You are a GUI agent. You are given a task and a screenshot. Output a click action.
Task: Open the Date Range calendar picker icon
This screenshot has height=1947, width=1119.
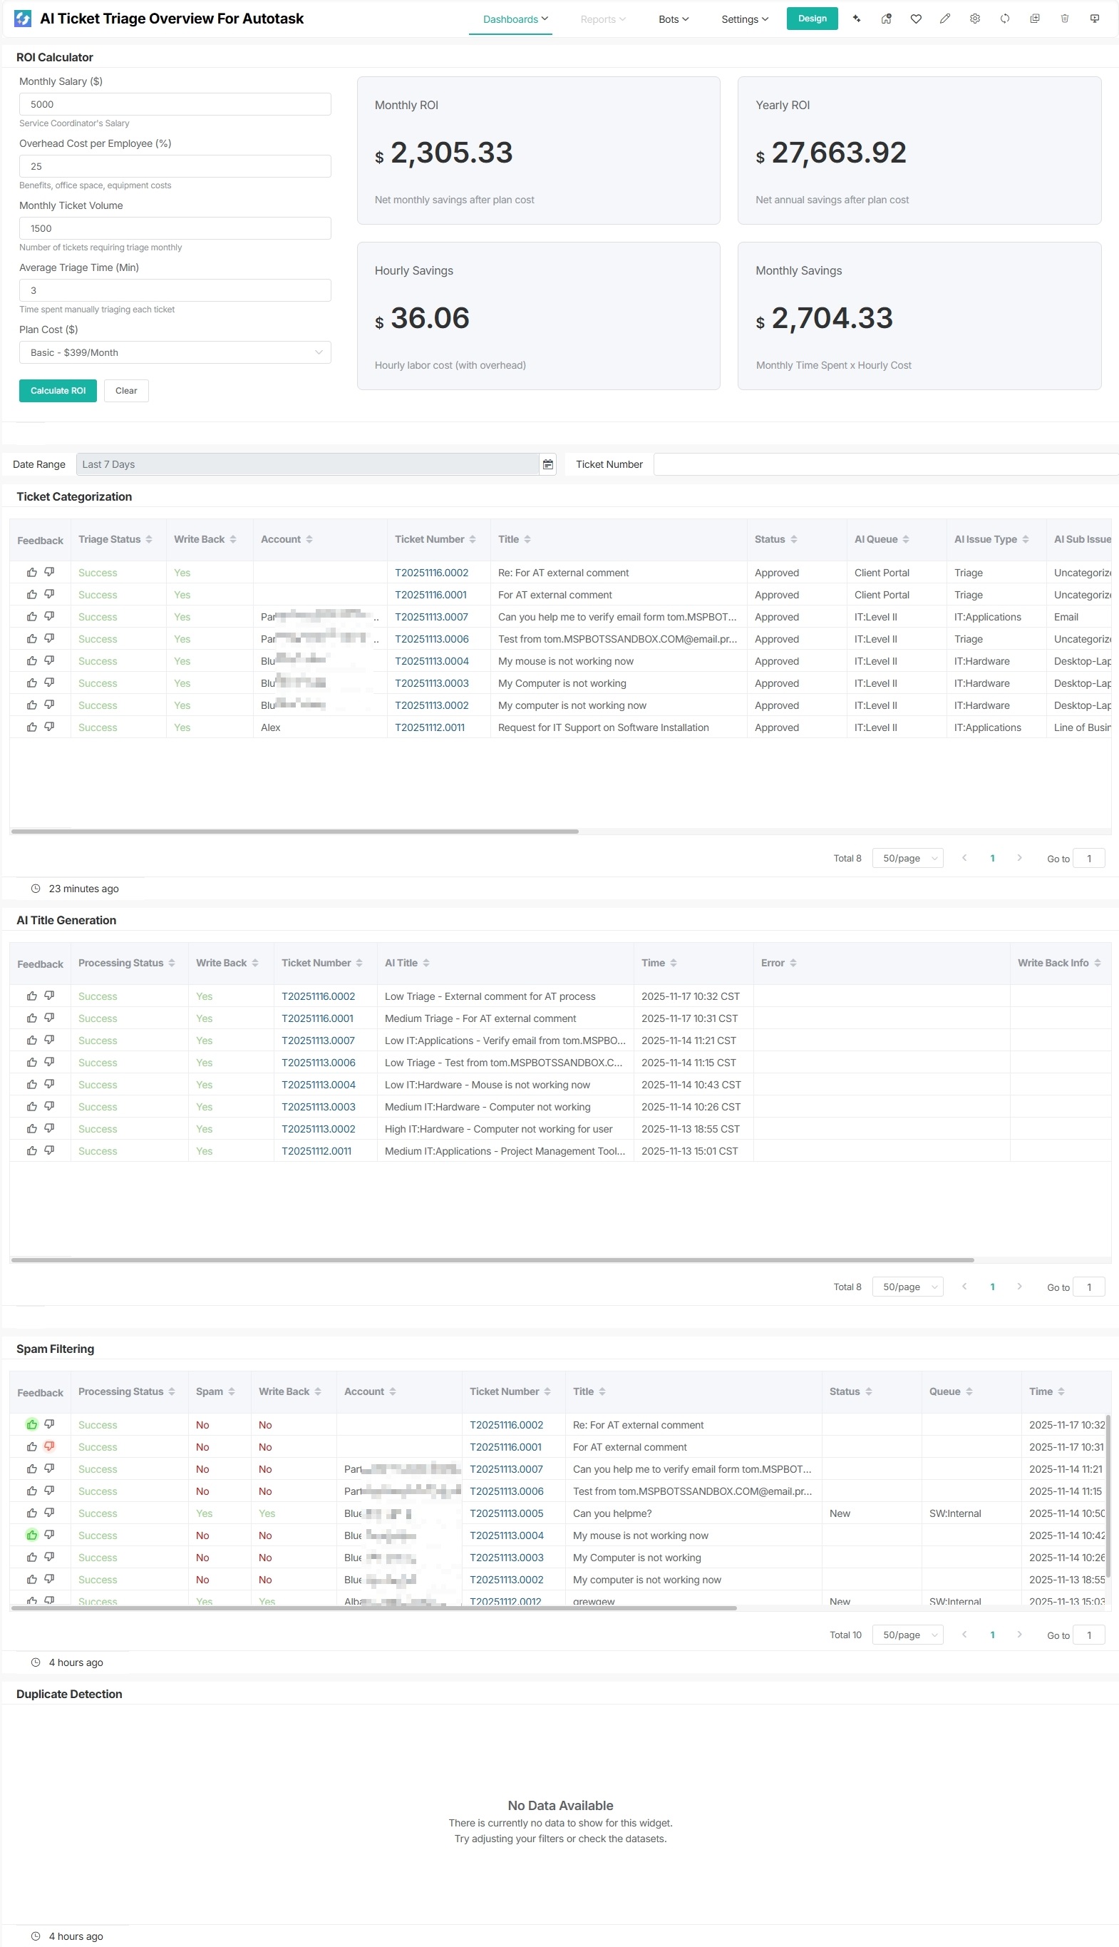click(548, 464)
